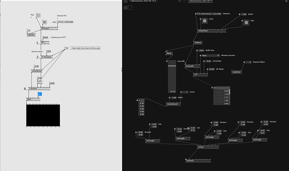Viewport: 289px width, 171px height.
Task: Select the Rectangle node with Size 0.67
Action: pos(260,140)
